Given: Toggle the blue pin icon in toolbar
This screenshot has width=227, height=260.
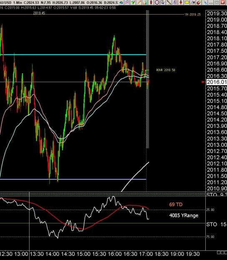Looking at the screenshot, I should [x=205, y=2].
